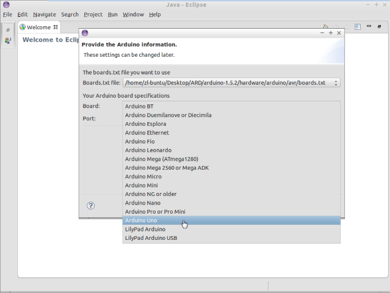The width and height of the screenshot is (390, 293).
Task: Select Arduino Leonardo in the list
Action: click(x=231, y=150)
